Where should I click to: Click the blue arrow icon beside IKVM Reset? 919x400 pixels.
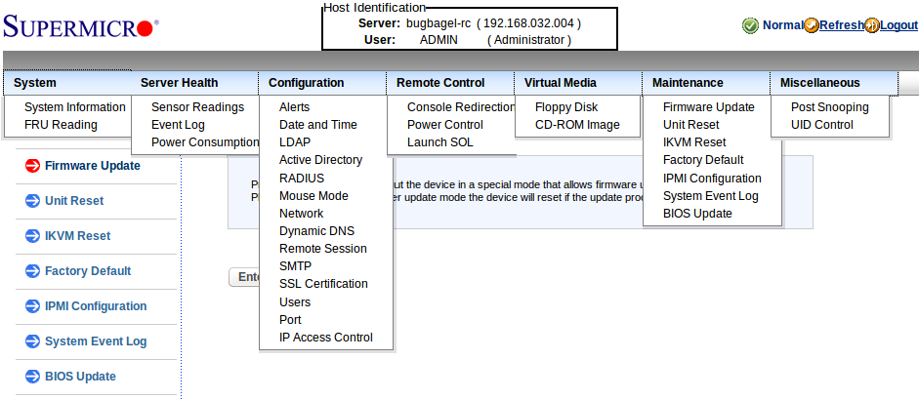pyautogui.click(x=30, y=236)
